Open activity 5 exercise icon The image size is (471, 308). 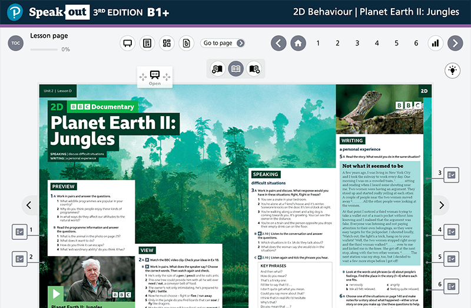[452, 259]
